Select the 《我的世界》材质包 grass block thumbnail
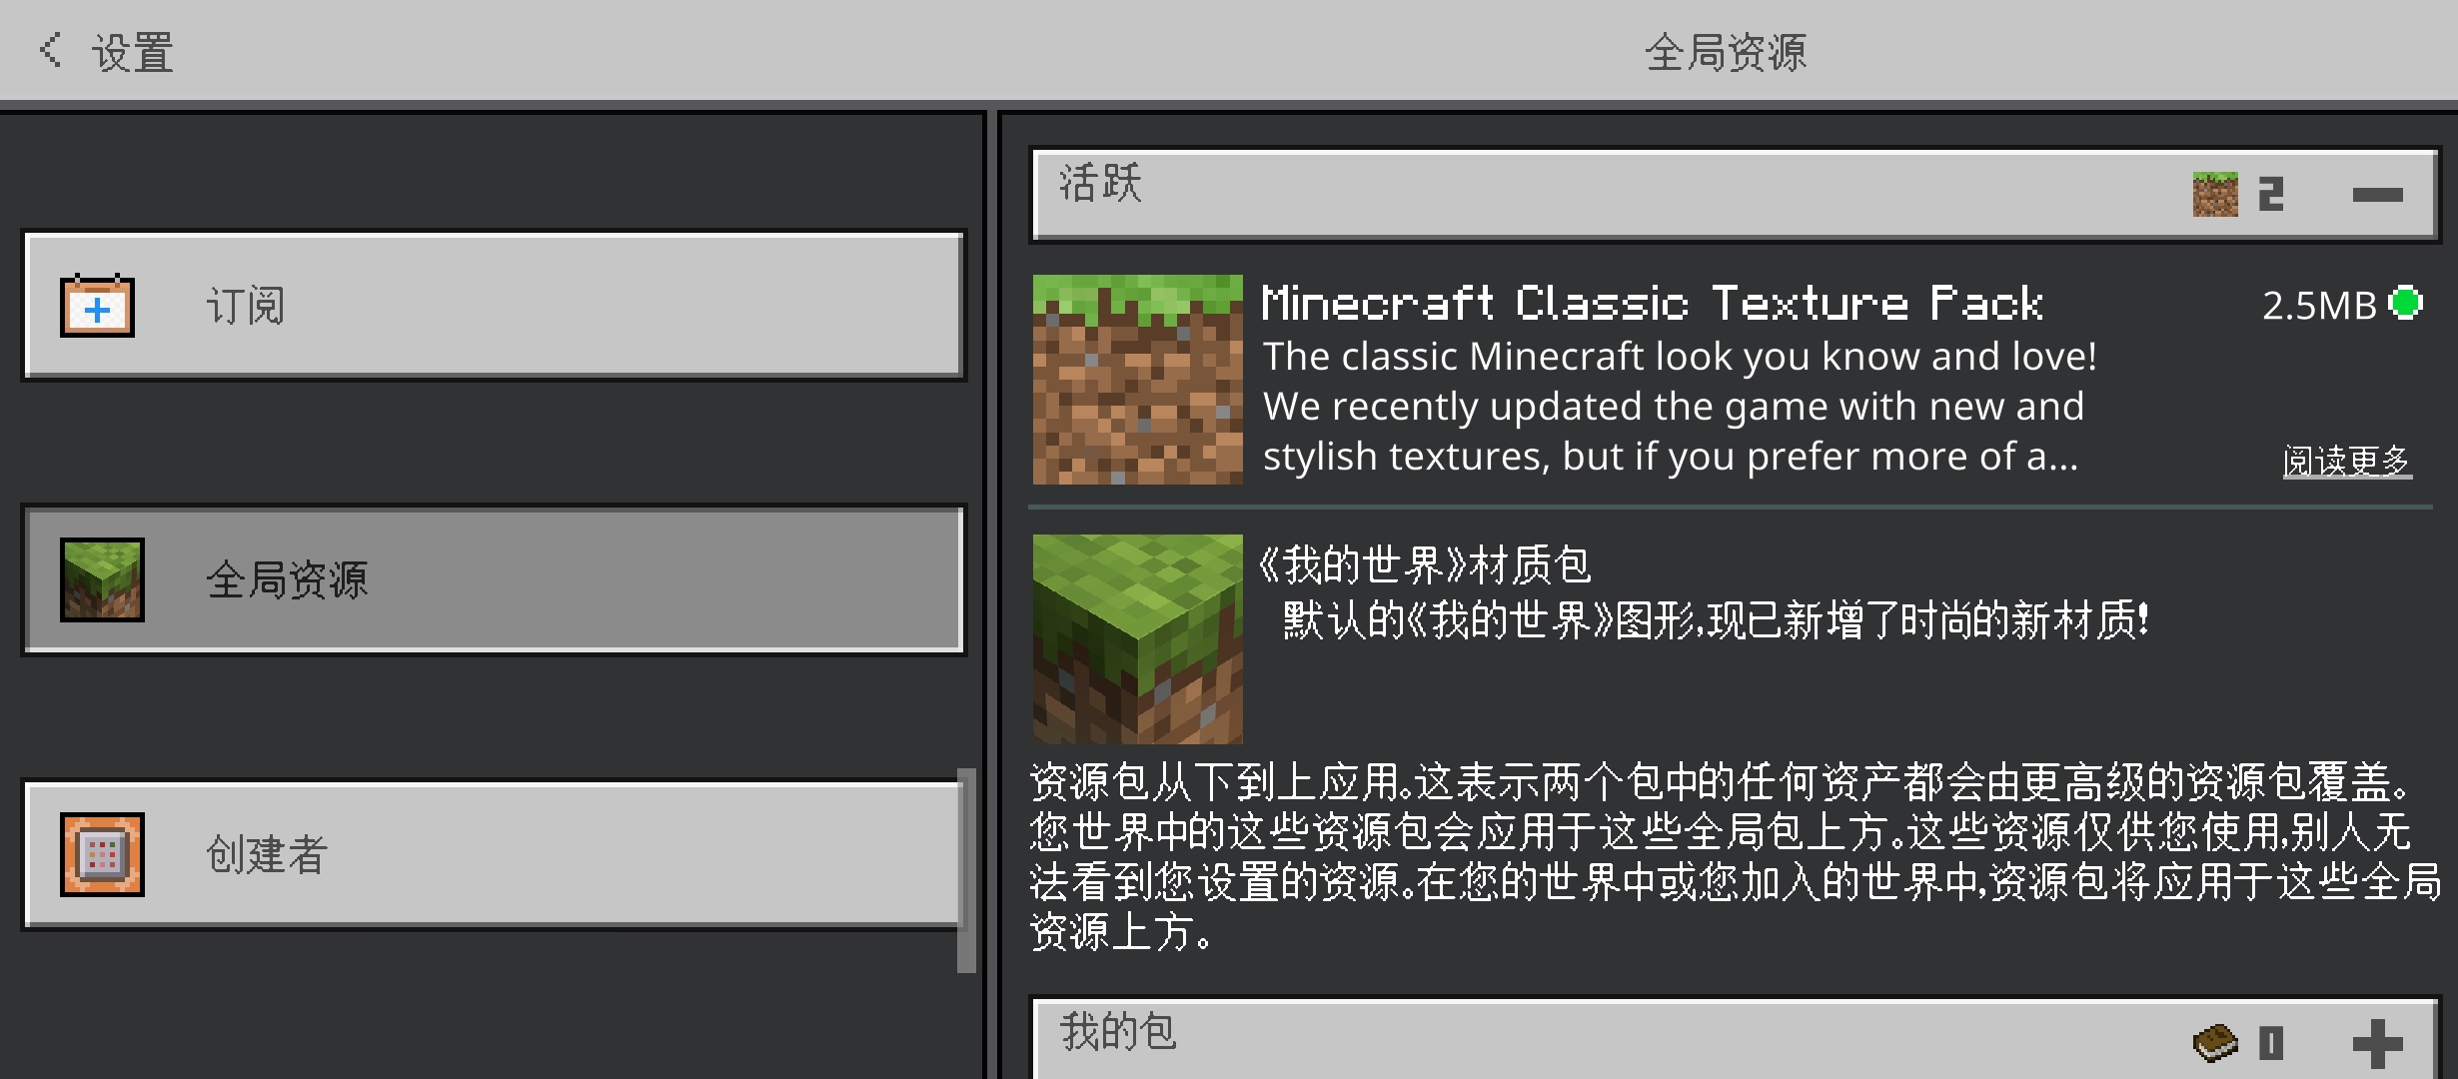Viewport: 2458px width, 1079px height. pyautogui.click(x=1137, y=639)
